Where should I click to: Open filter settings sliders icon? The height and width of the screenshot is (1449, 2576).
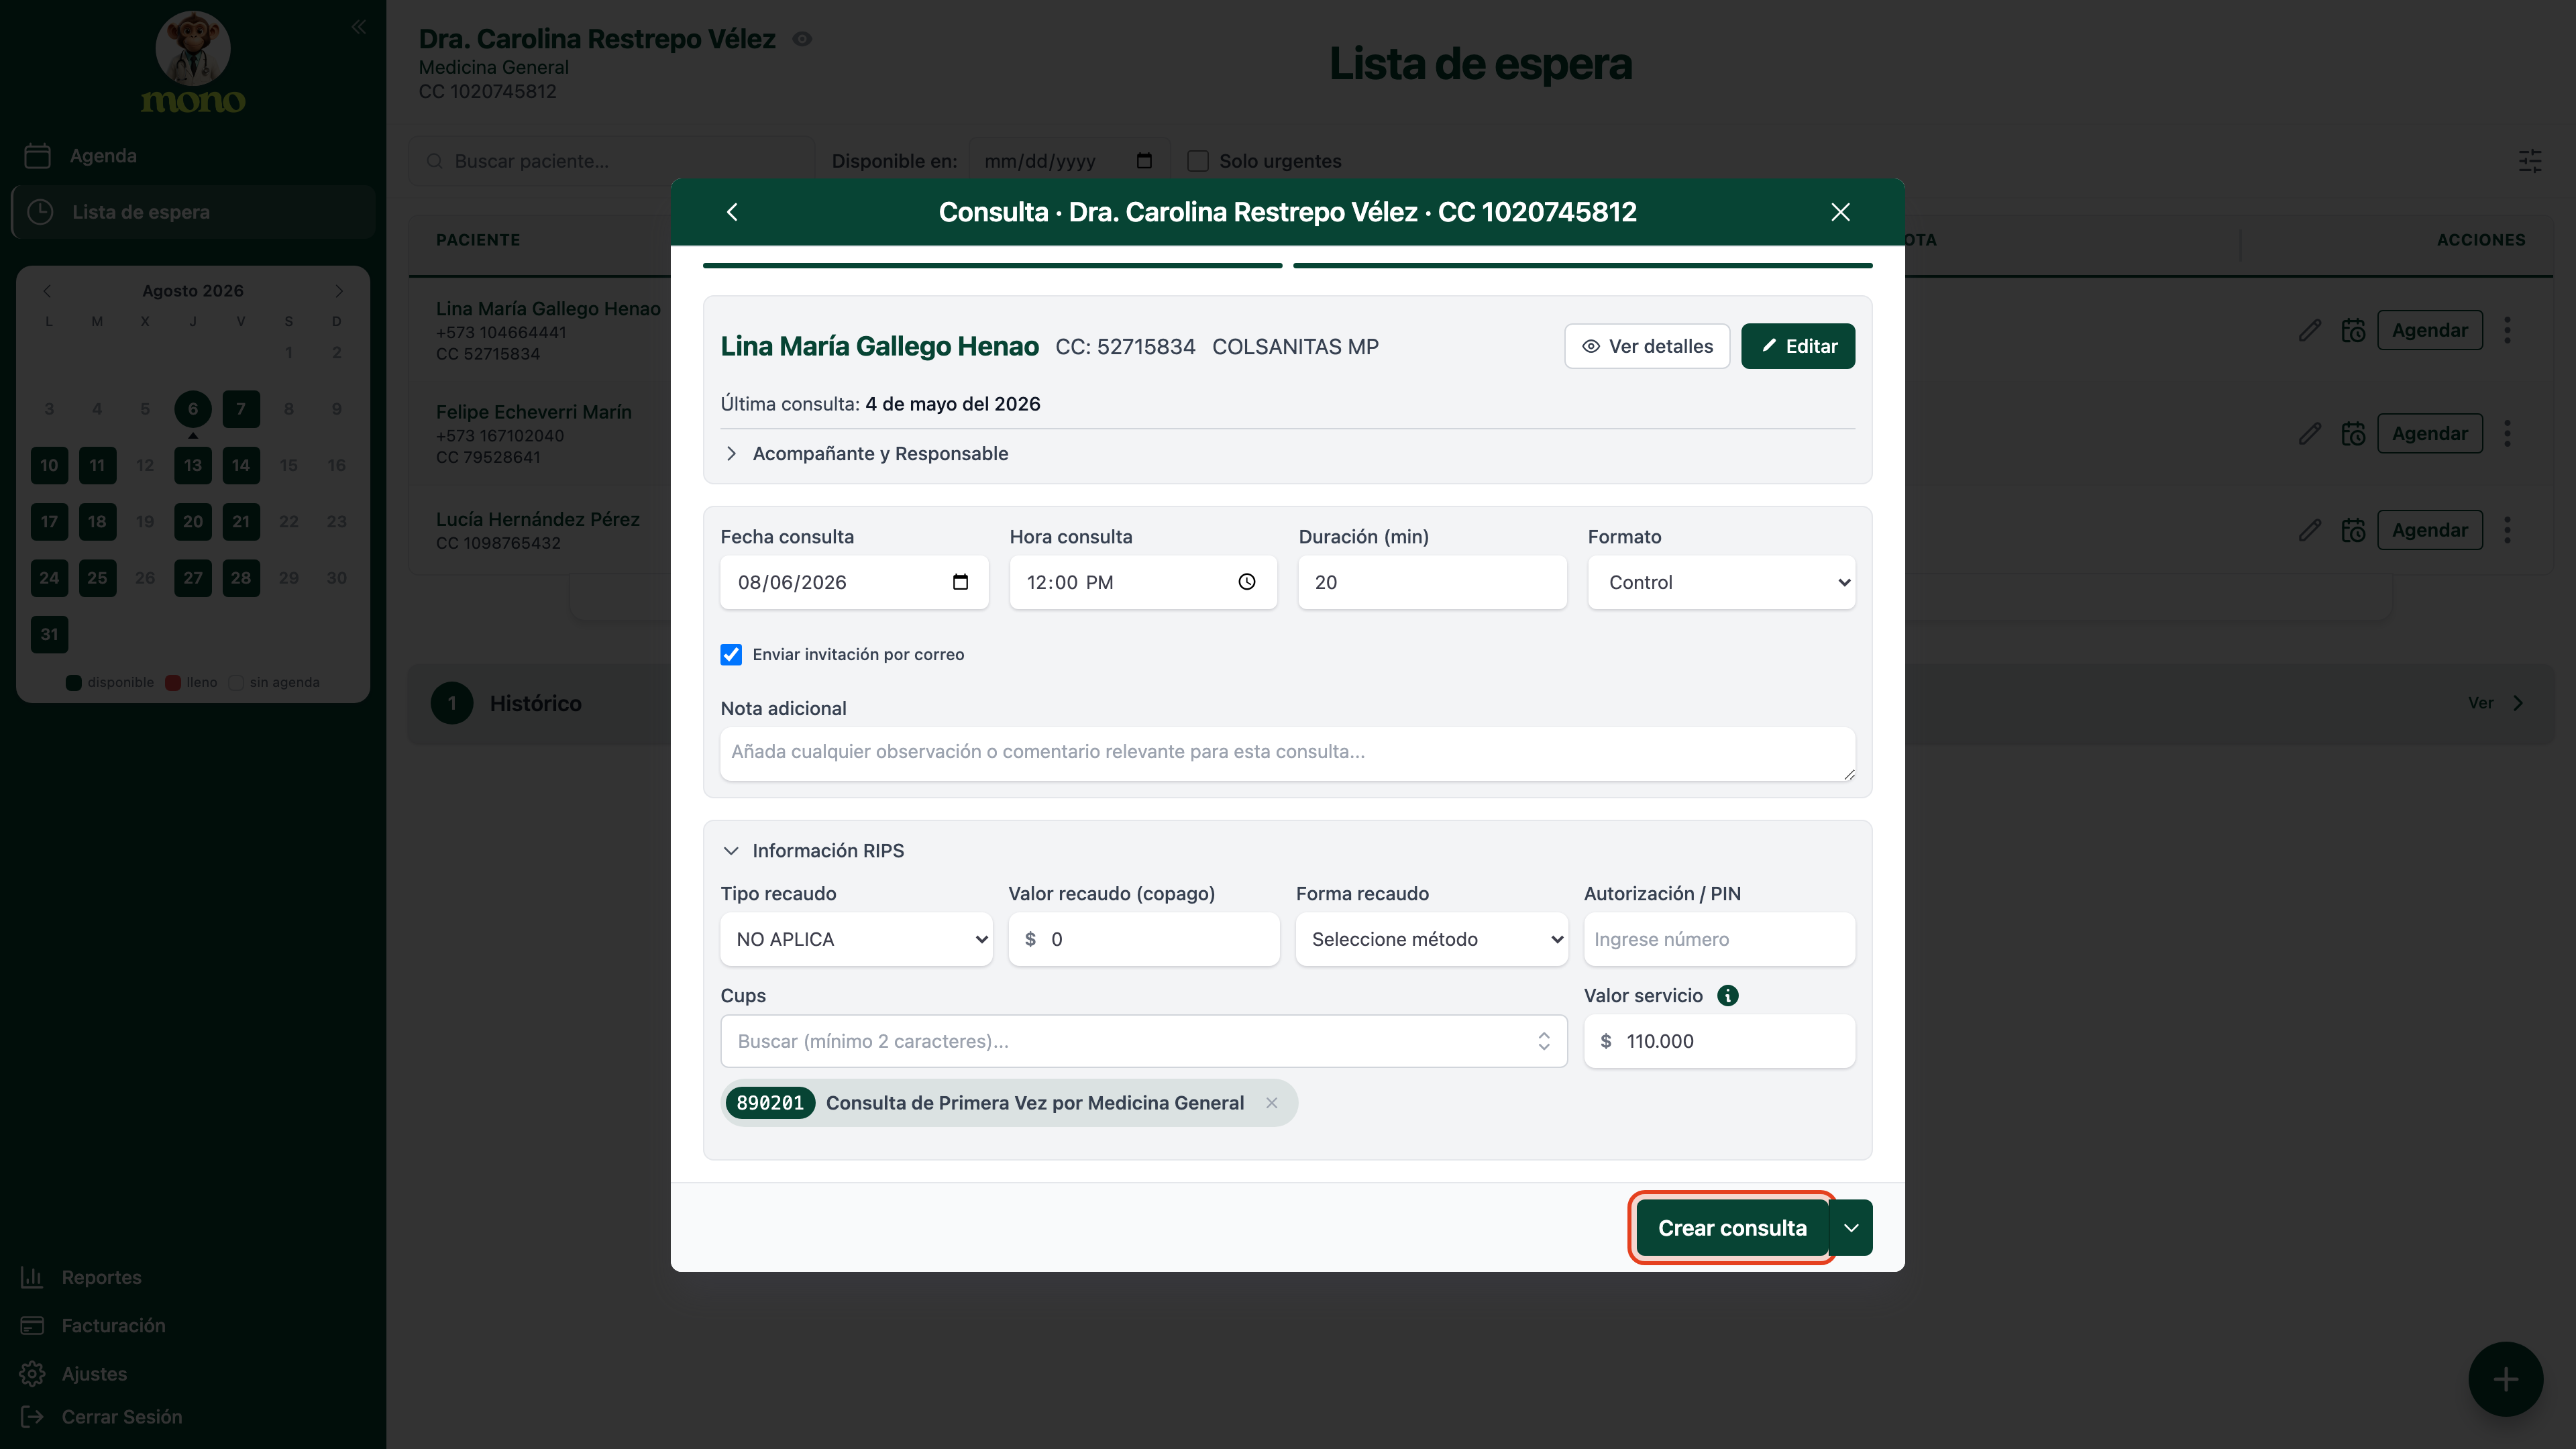point(2529,161)
